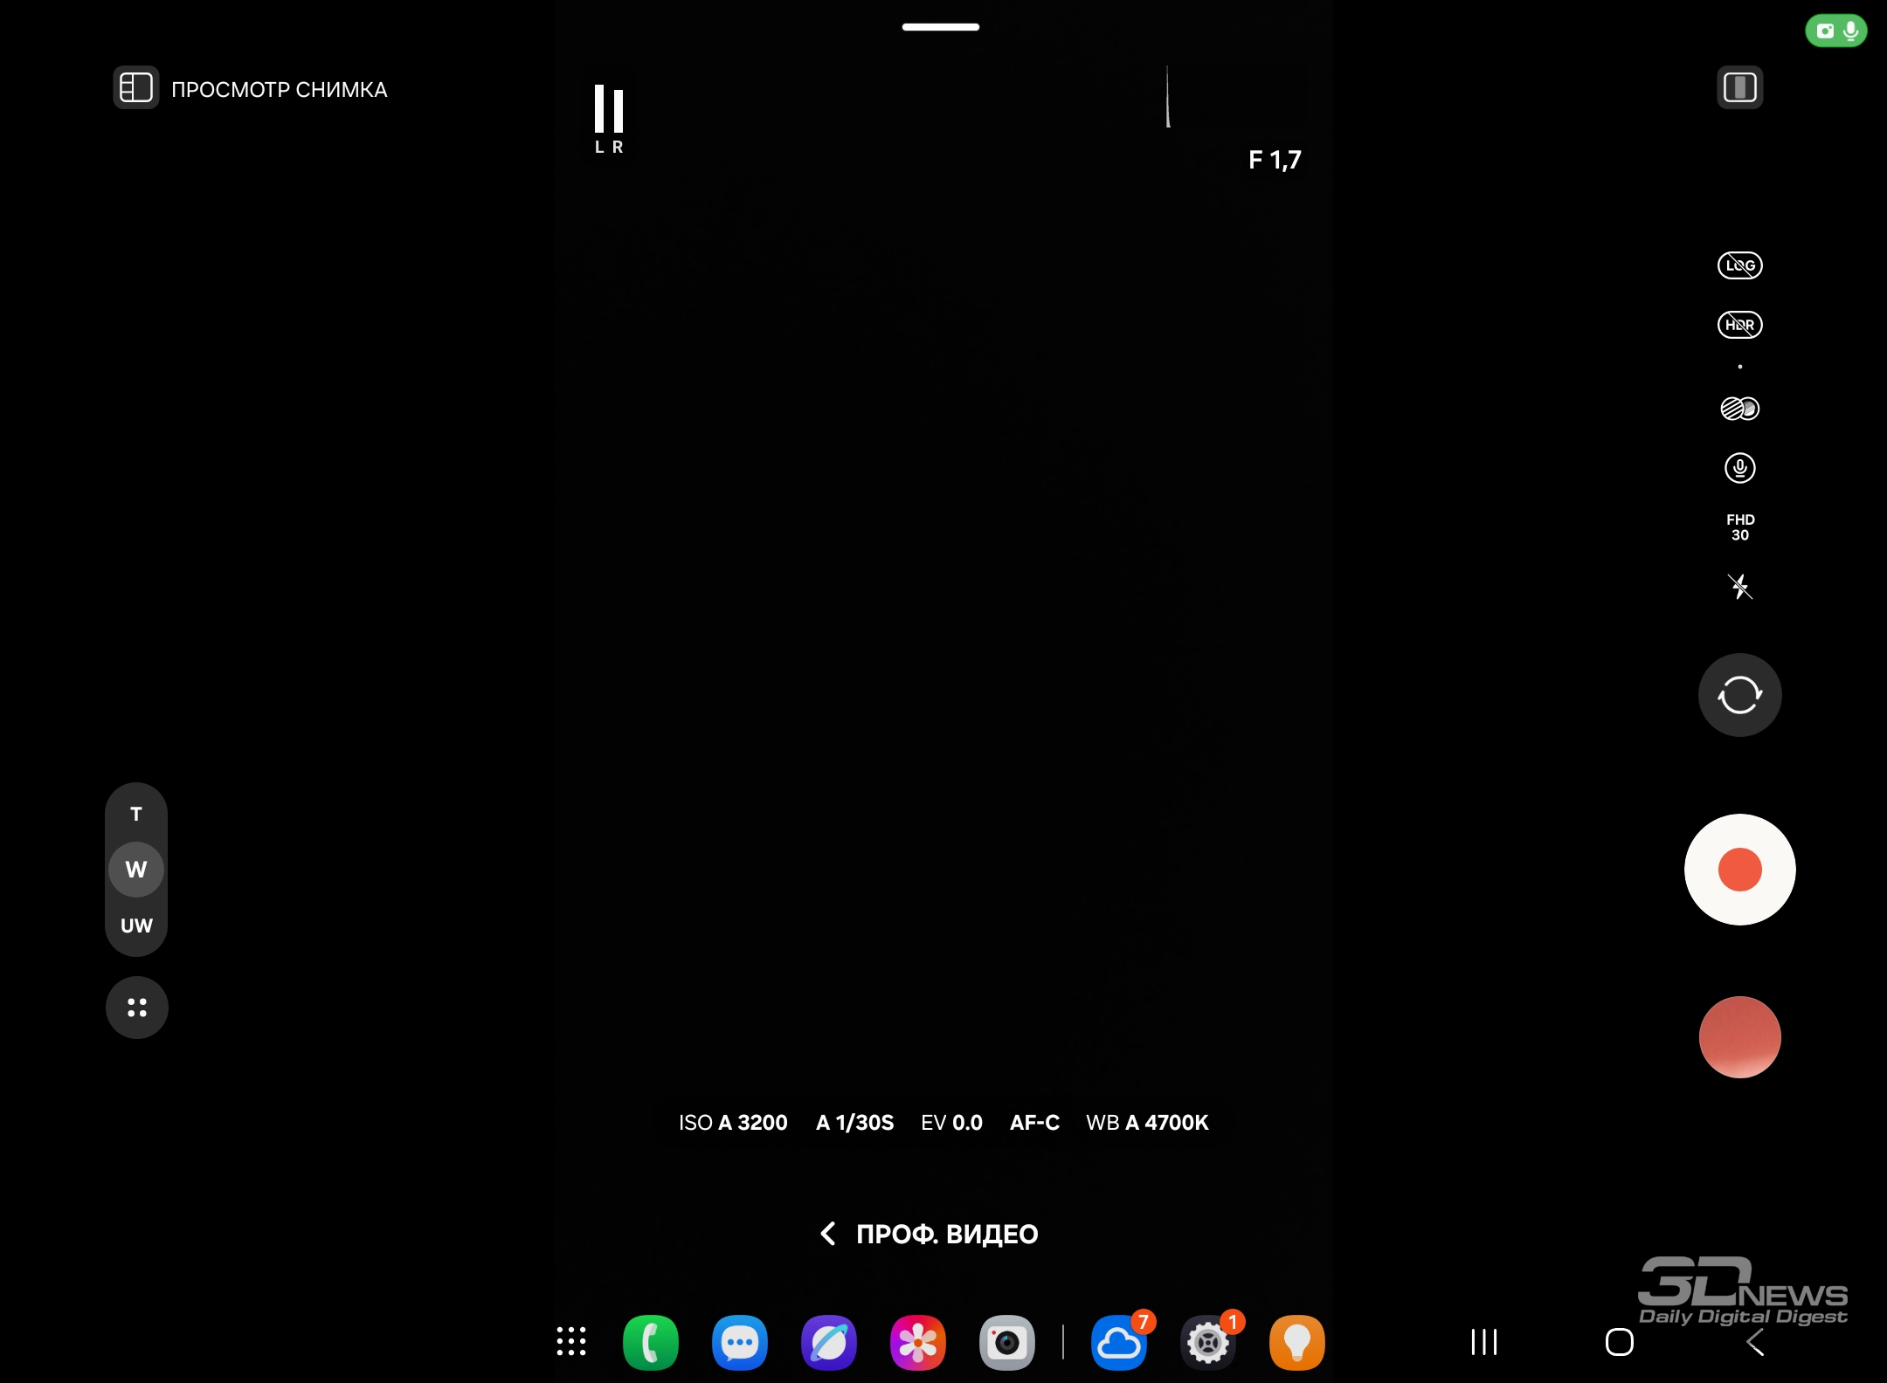This screenshot has width=1887, height=1383.
Task: Change the AF-C focus mode
Action: point(1034,1123)
